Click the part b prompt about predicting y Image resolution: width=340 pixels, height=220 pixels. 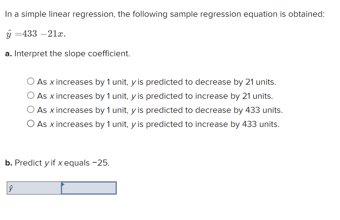pos(57,163)
